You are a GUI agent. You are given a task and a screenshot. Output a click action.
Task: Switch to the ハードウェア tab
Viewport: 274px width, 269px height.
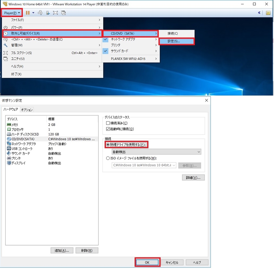click(x=11, y=109)
